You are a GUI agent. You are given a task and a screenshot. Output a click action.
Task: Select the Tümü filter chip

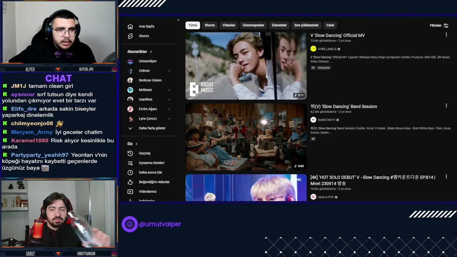193,25
